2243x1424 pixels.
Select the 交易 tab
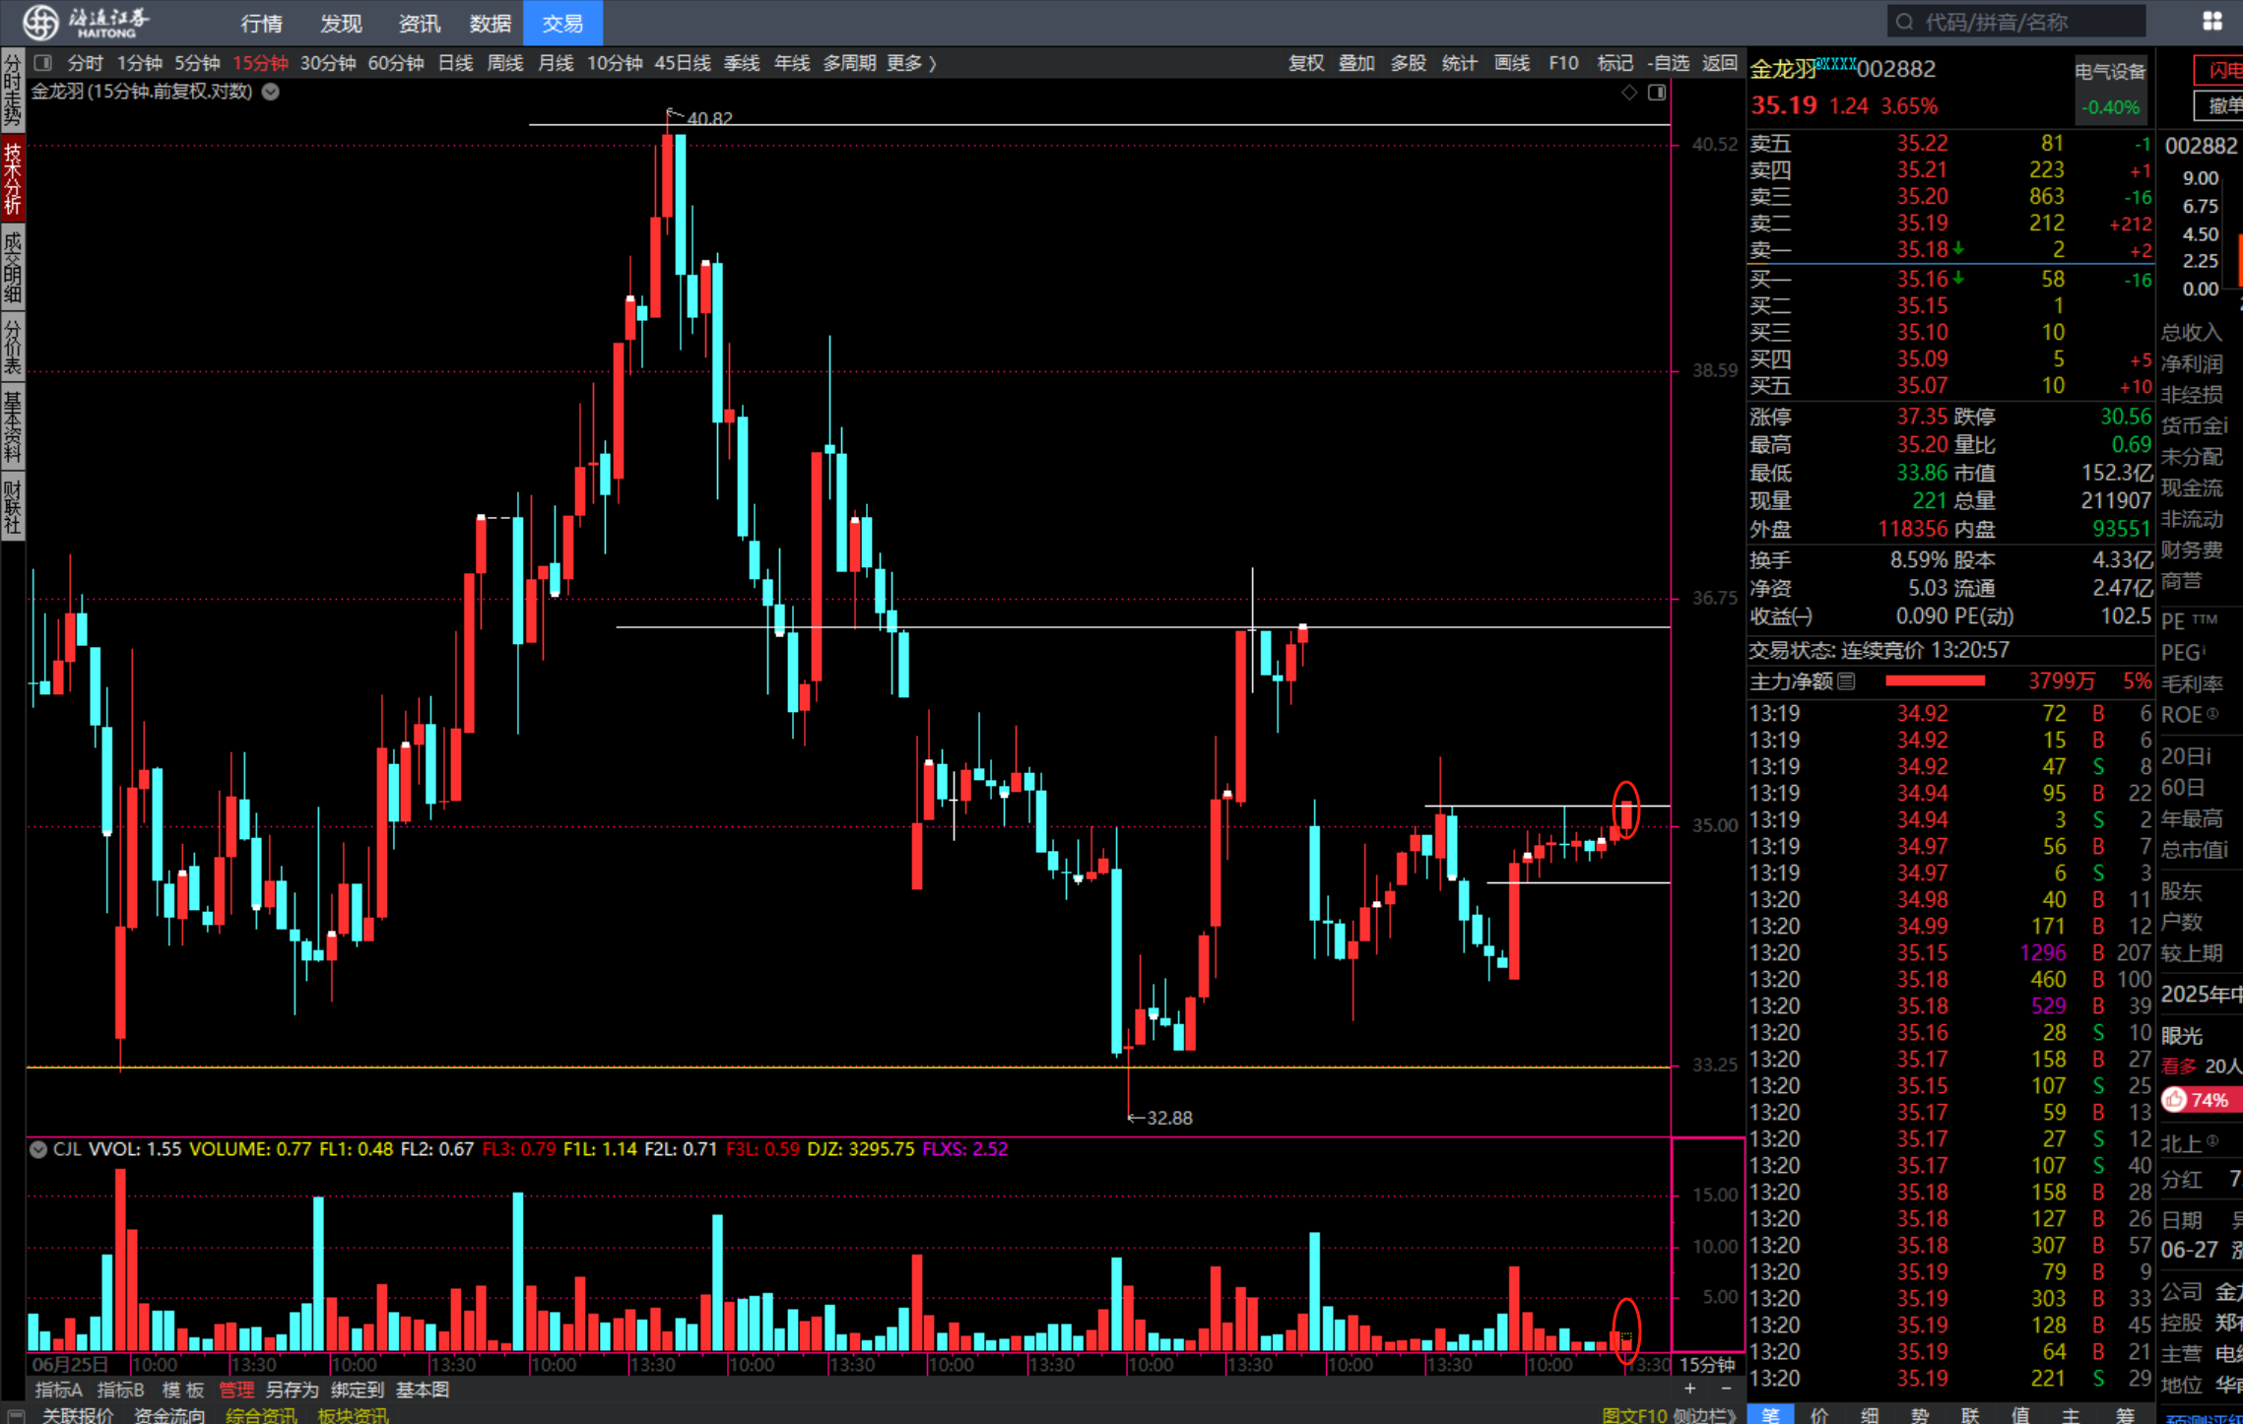point(562,23)
